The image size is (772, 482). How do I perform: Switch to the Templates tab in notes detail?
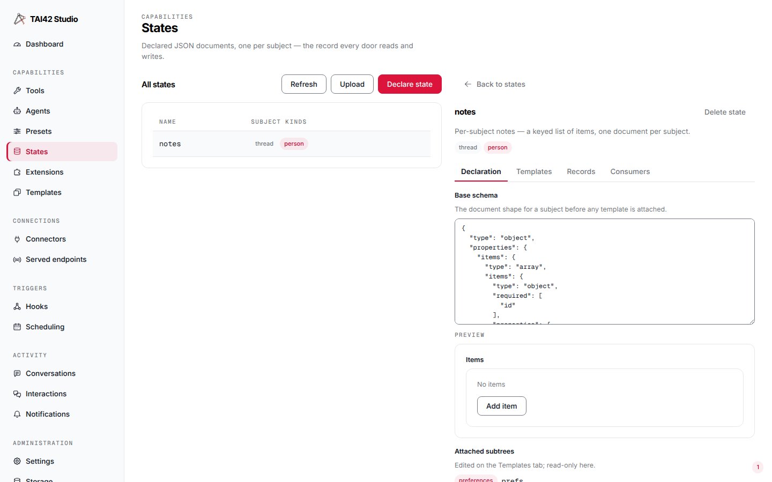pos(534,172)
